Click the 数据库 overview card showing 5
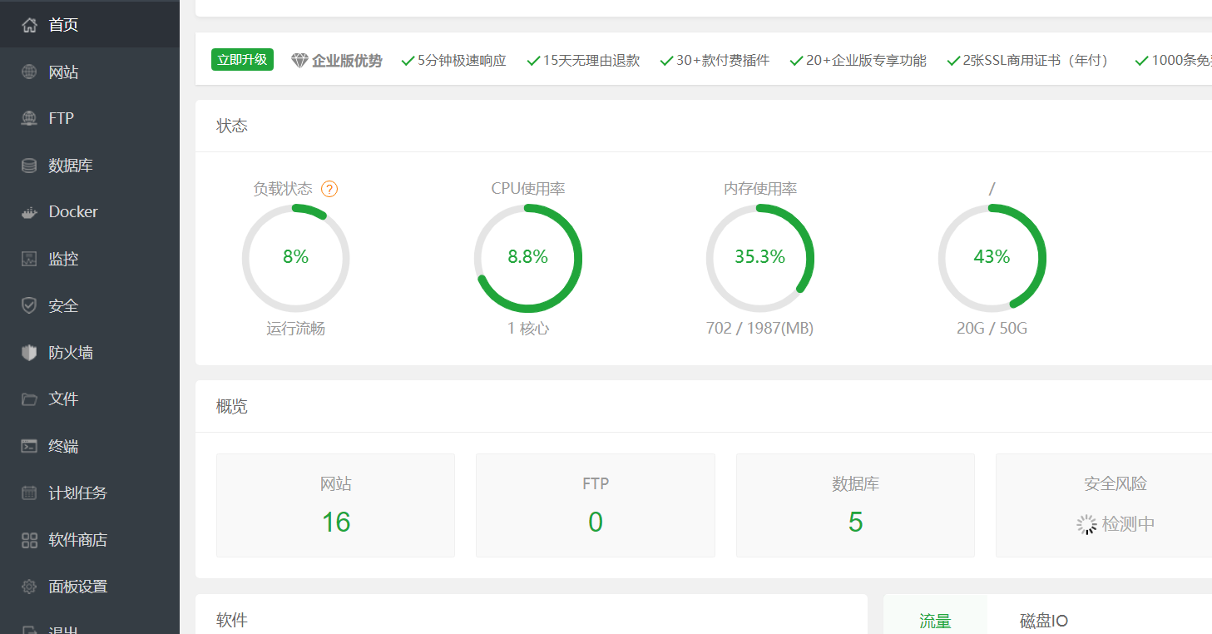 click(x=855, y=505)
